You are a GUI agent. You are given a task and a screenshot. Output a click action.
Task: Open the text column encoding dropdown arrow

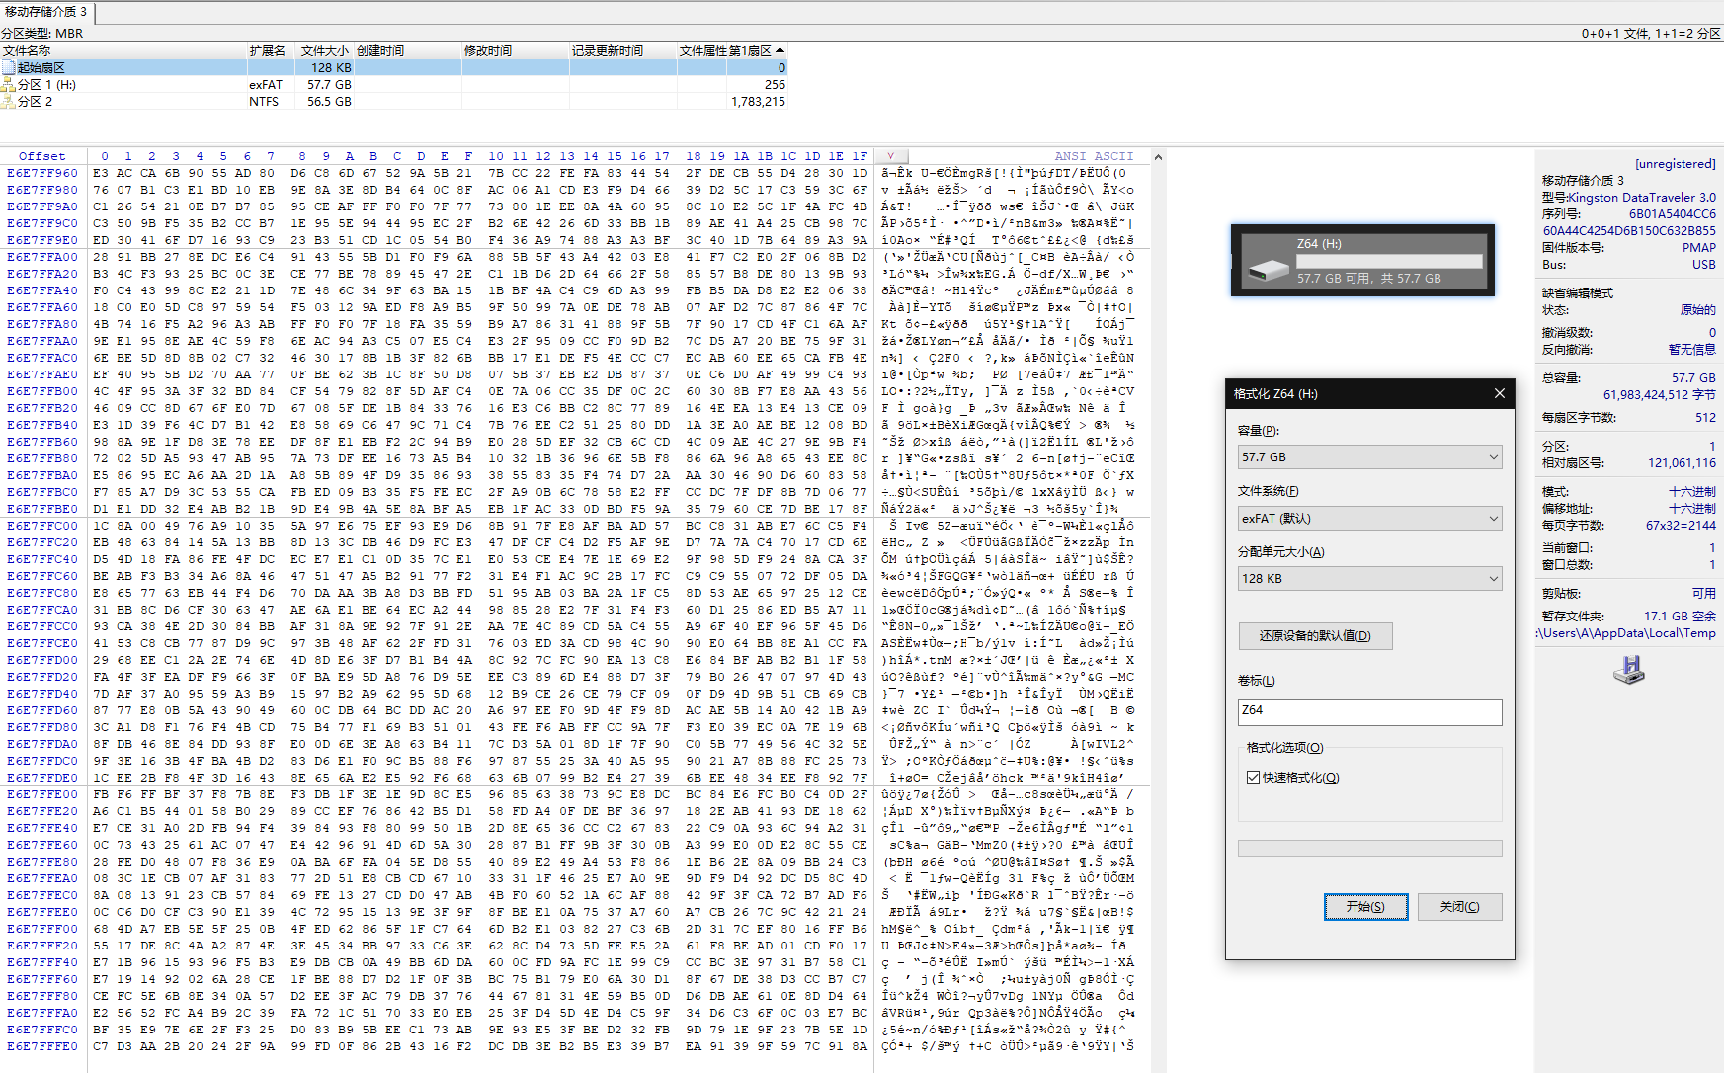pos(890,156)
